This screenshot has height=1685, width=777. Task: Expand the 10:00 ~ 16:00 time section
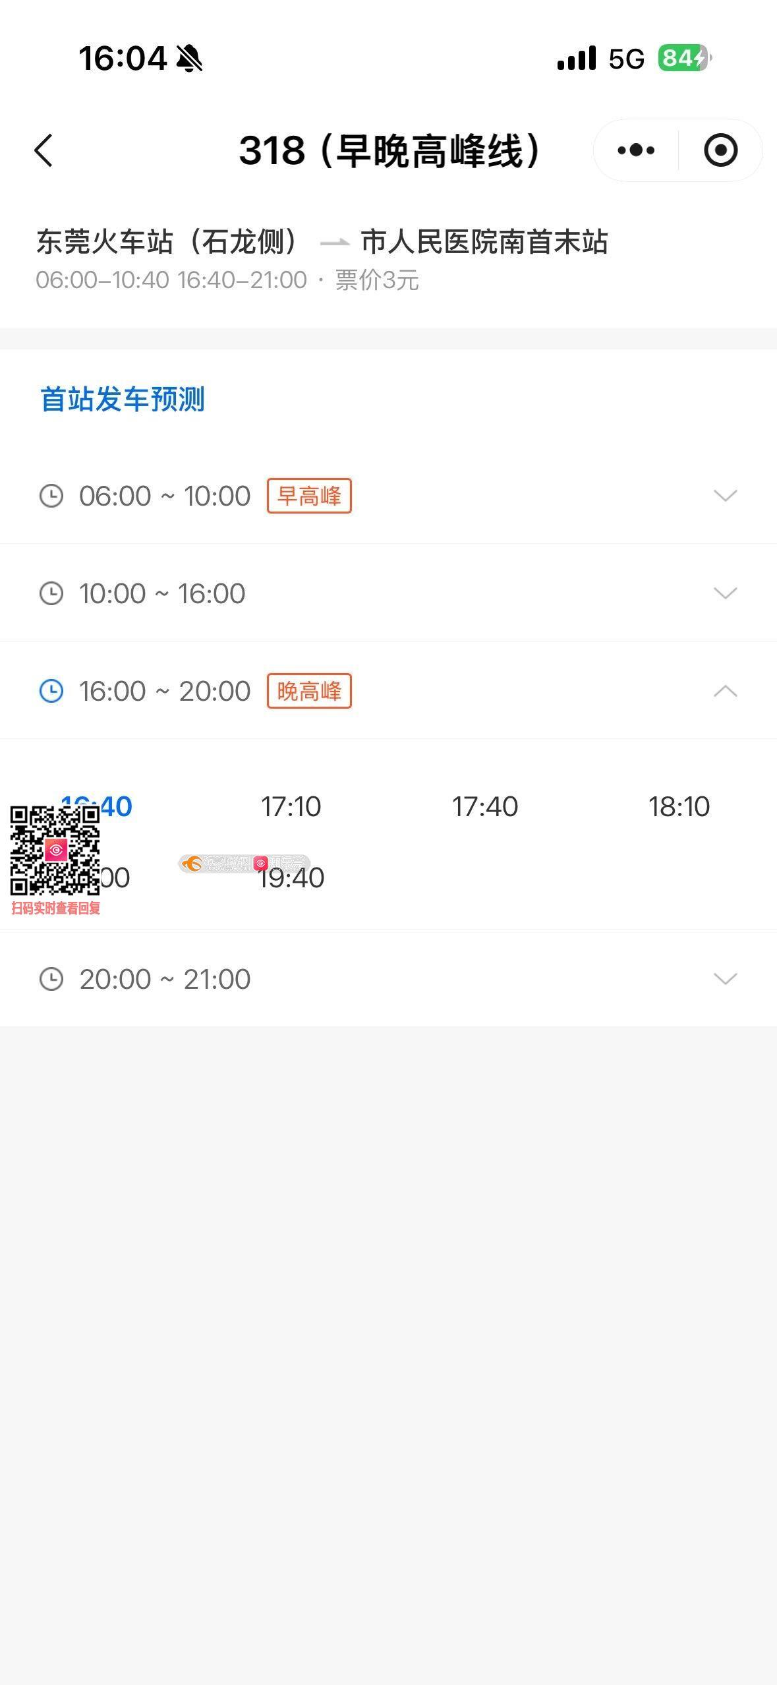[x=725, y=593]
